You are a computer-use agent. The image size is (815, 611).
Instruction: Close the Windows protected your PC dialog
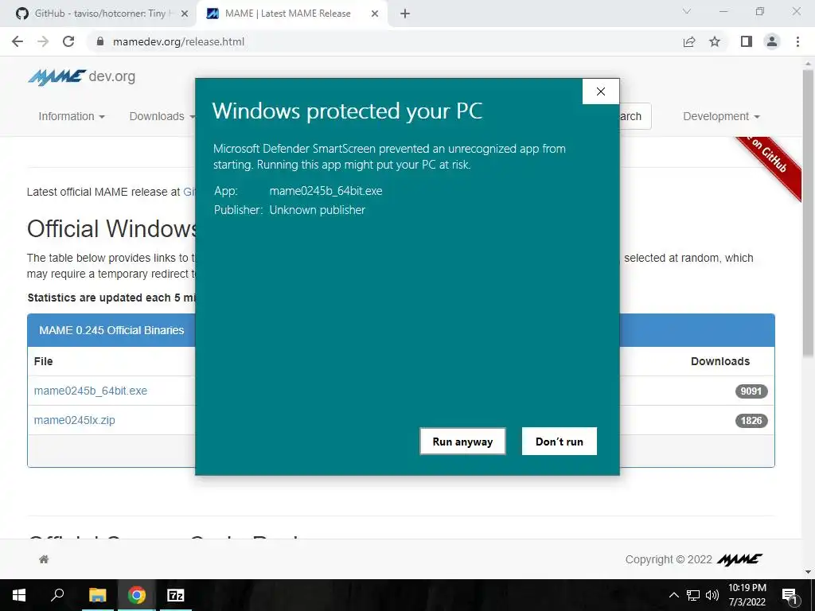coord(601,91)
